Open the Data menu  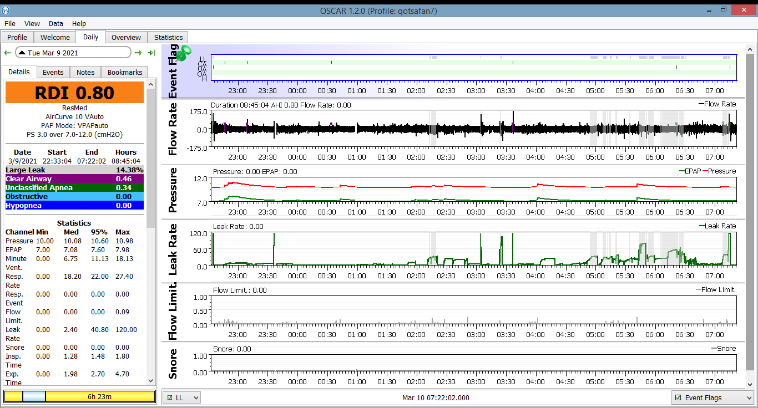[56, 24]
